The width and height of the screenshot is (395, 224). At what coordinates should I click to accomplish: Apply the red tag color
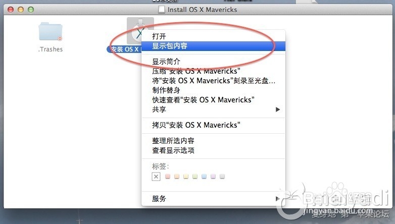[x=168, y=176]
